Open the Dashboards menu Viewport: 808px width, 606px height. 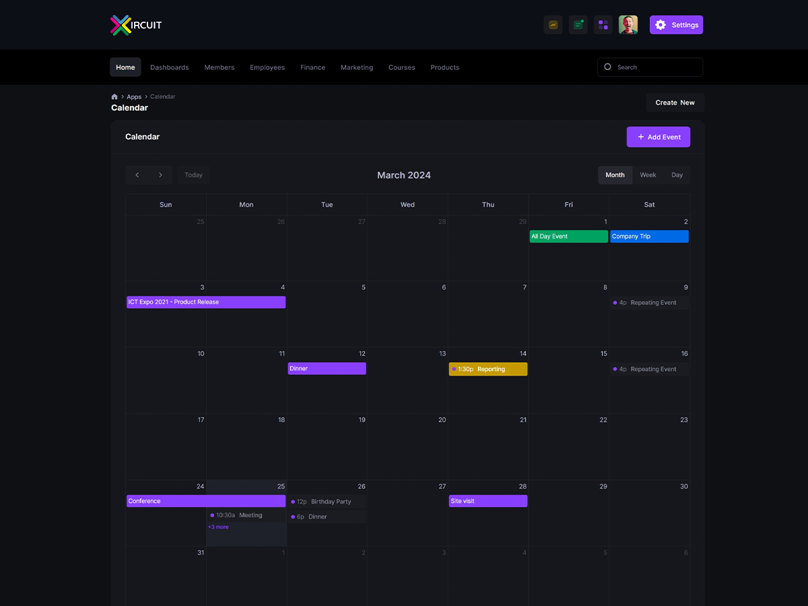[x=170, y=67]
